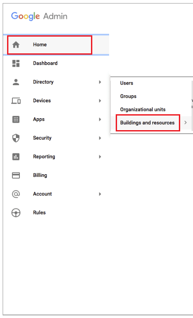Select the Security menu label

pos(42,138)
